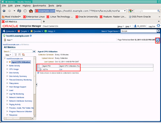Image resolution: width=161 pixels, height=123 pixels.
Task: Expand the Buffer Activity node
Action: [x=7, y=66]
